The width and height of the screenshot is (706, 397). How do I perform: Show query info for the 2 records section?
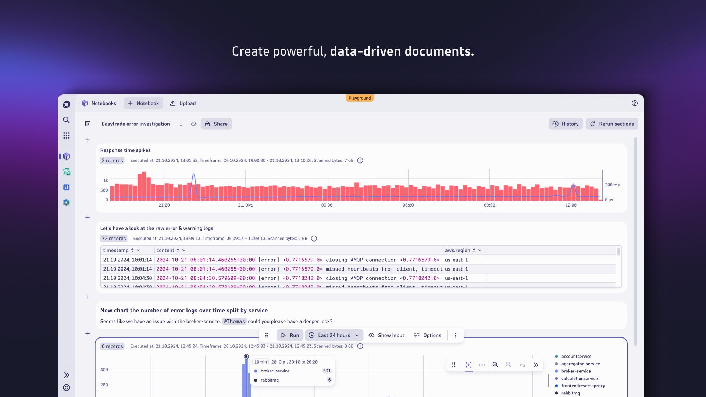(360, 161)
